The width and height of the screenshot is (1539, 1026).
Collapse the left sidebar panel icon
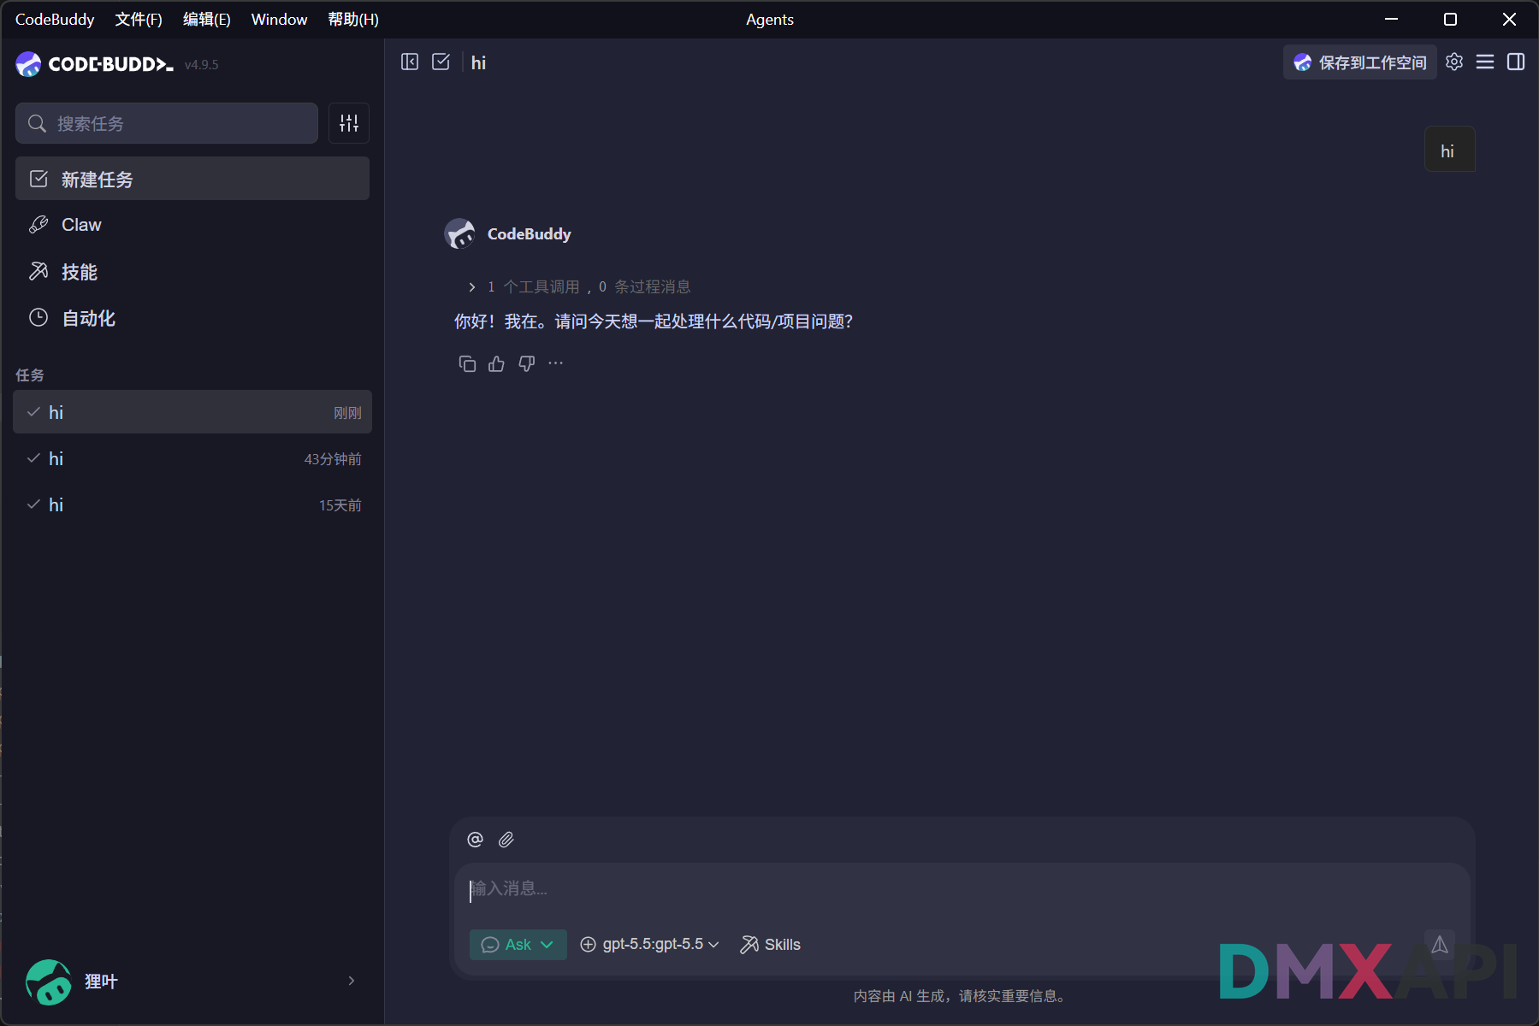click(410, 62)
